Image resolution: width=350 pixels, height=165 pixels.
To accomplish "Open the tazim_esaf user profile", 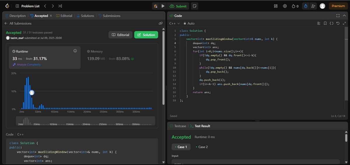I will coord(17,38).
